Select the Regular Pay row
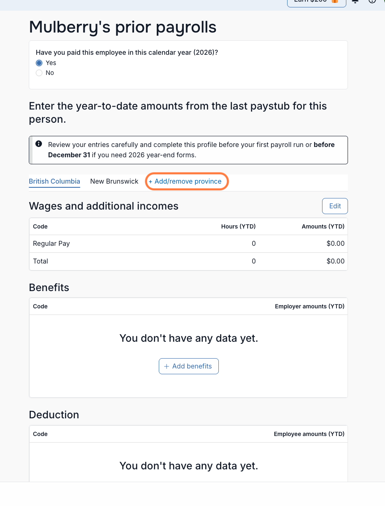385x506 pixels. pos(188,244)
